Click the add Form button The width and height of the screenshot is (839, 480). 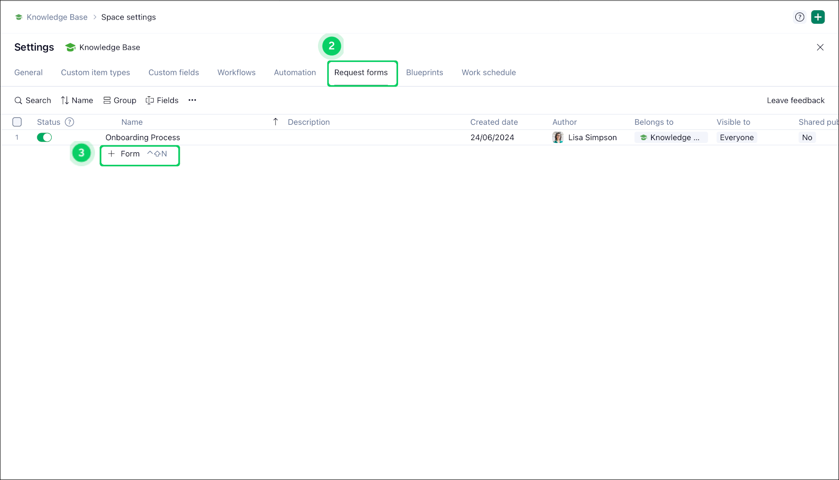coord(124,154)
